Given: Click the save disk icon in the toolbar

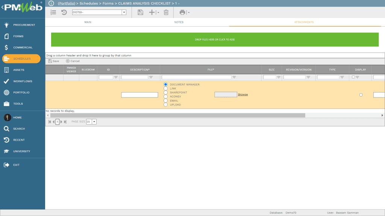Looking at the screenshot, I should point(140,12).
